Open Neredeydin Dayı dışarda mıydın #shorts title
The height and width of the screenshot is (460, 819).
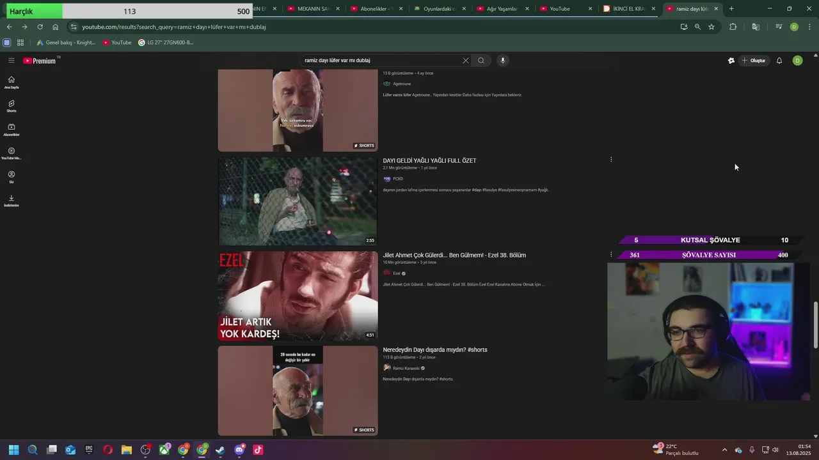(435, 349)
